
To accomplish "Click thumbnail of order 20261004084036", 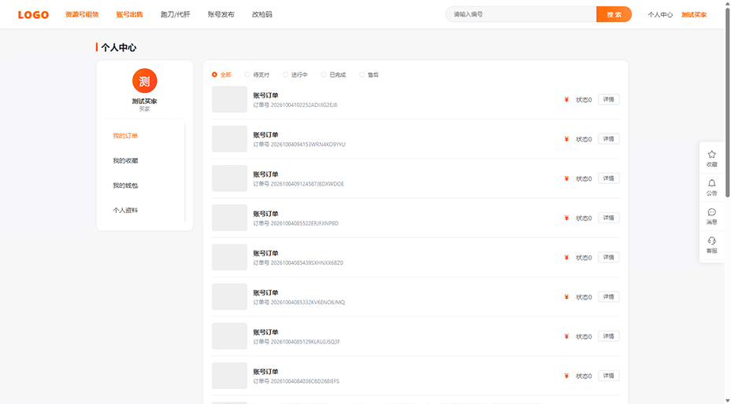I will (229, 376).
